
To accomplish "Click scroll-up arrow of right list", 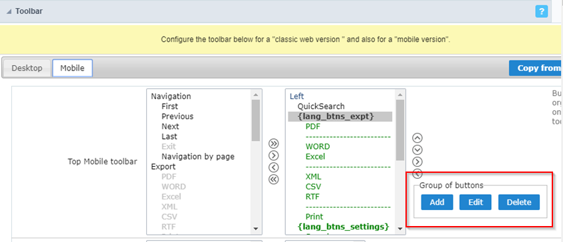I will pos(399,95).
